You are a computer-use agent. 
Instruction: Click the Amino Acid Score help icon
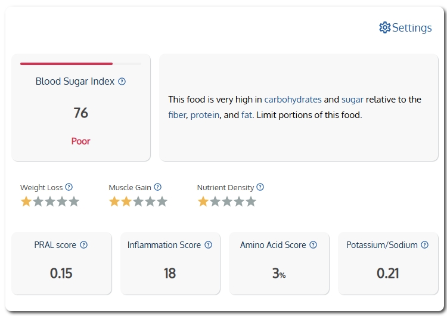click(313, 244)
